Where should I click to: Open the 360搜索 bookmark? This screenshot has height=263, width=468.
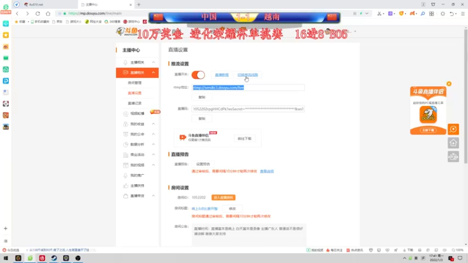[112, 22]
